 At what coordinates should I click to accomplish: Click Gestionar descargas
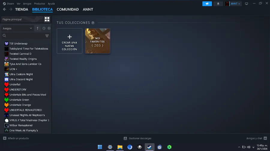tap(137, 138)
